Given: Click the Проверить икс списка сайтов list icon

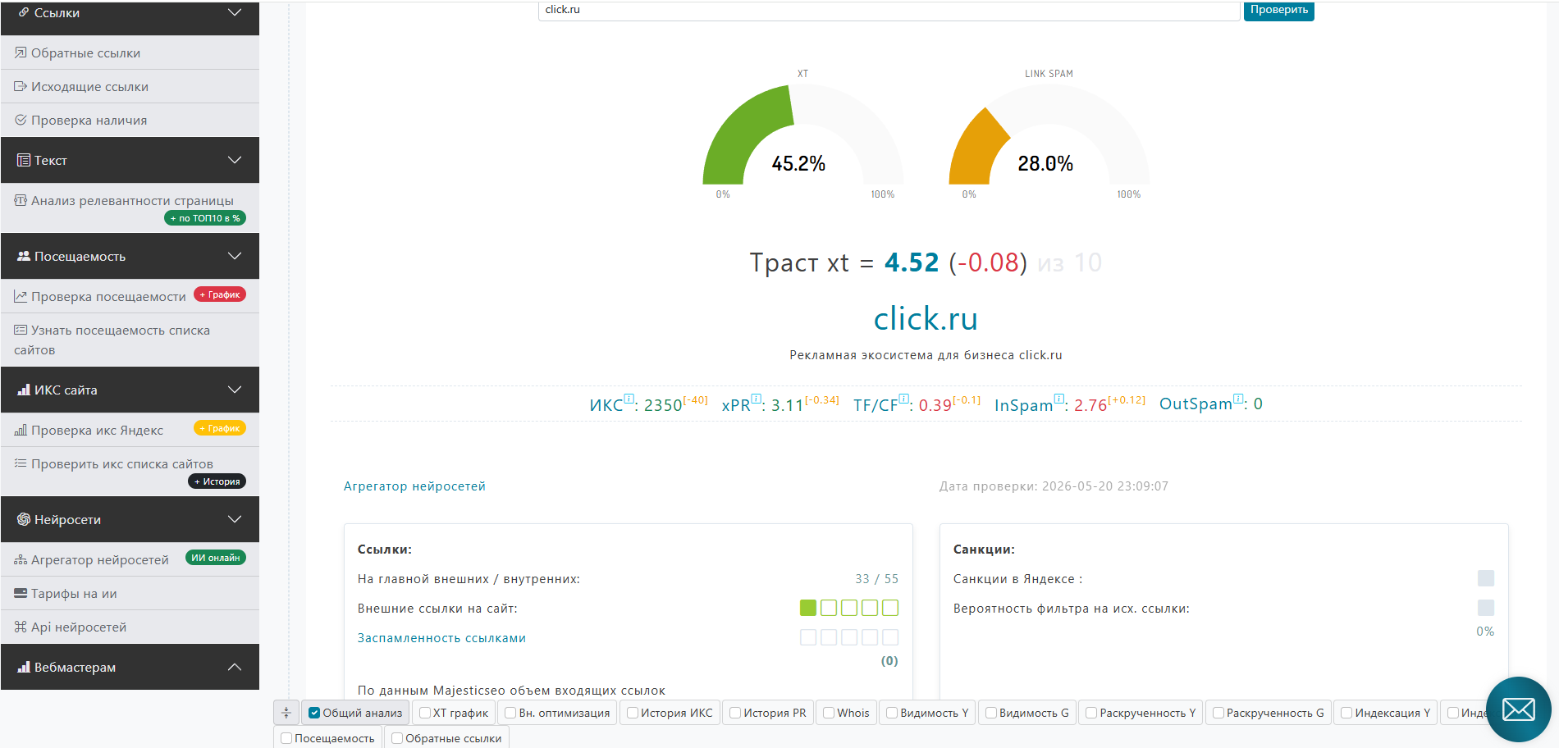Looking at the screenshot, I should point(21,463).
